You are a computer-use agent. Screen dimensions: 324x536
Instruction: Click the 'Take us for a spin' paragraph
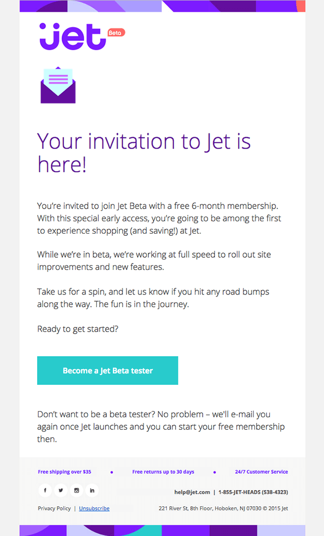click(x=153, y=298)
